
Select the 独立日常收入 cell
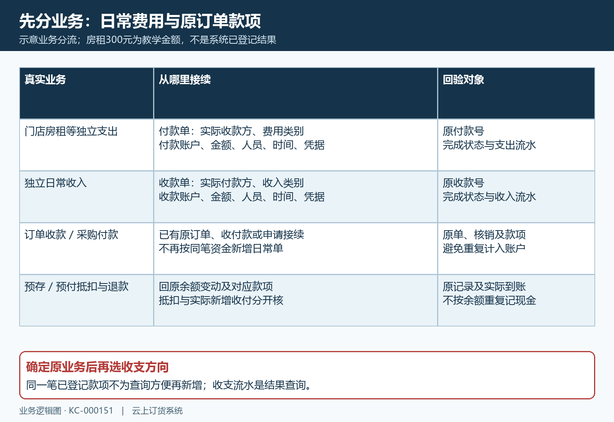click(86, 197)
